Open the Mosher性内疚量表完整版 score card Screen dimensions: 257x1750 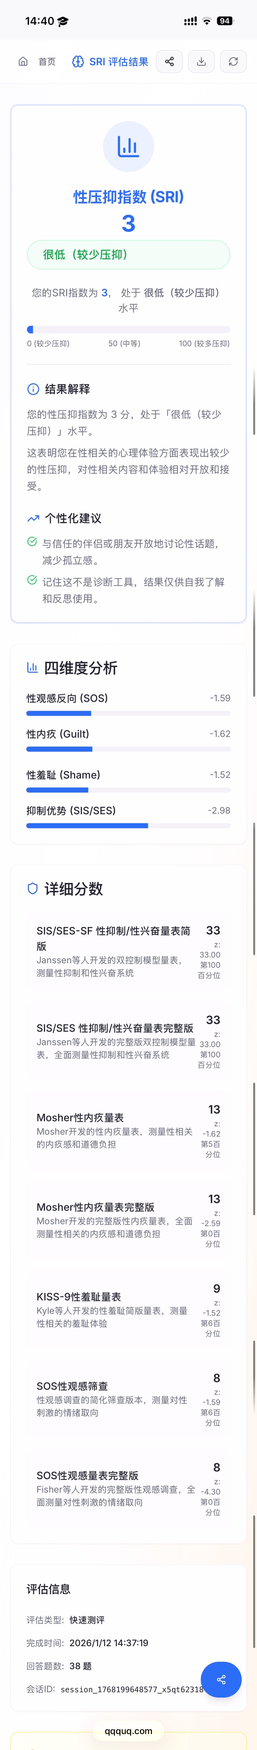[x=128, y=1220]
